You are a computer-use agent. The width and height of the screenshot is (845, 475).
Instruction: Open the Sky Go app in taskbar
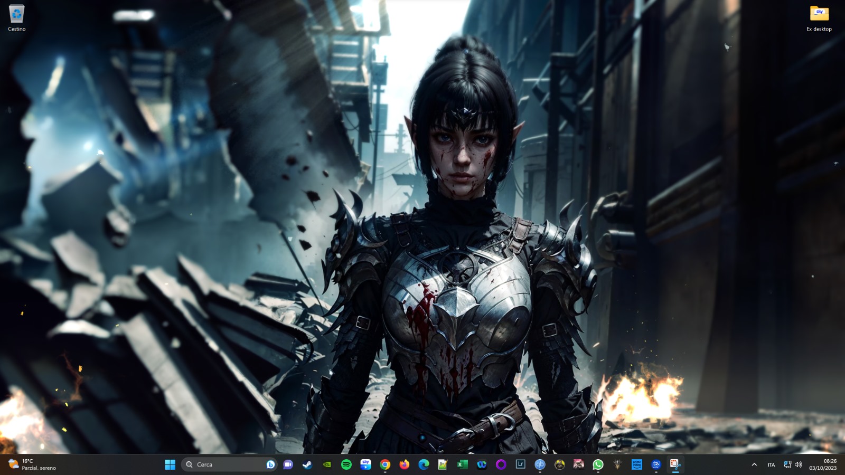coord(365,464)
